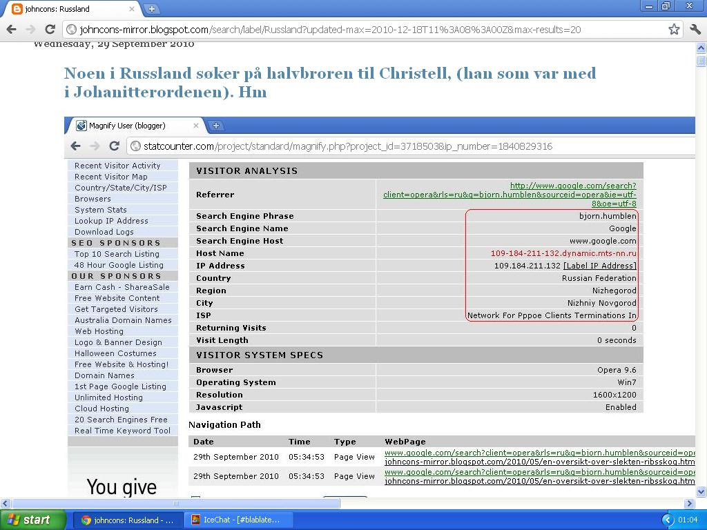Click the Top 10 Search Listing sponsor link
This screenshot has height=530, width=707.
(x=117, y=254)
